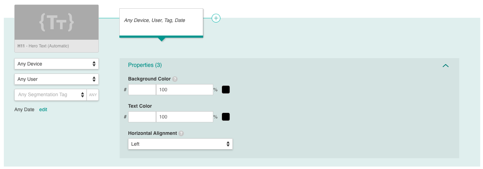Screen dimensions: 483x169
Task: Open the Any User dropdown
Action: coord(57,79)
